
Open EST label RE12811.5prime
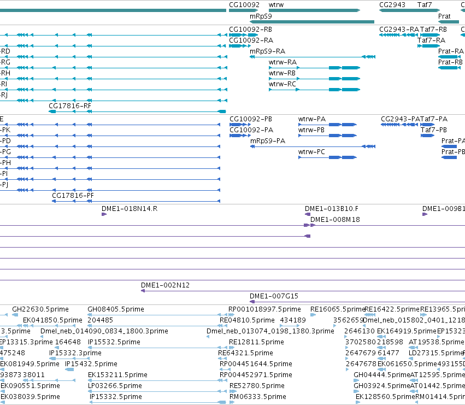(256, 342)
